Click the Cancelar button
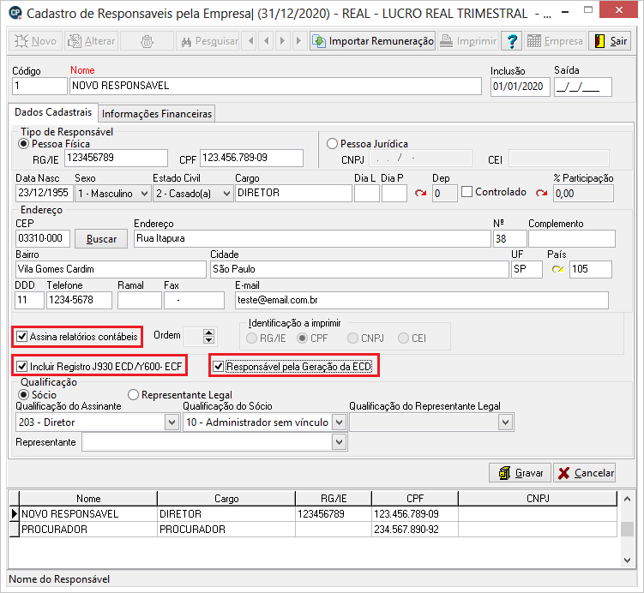The image size is (644, 593). 585,473
